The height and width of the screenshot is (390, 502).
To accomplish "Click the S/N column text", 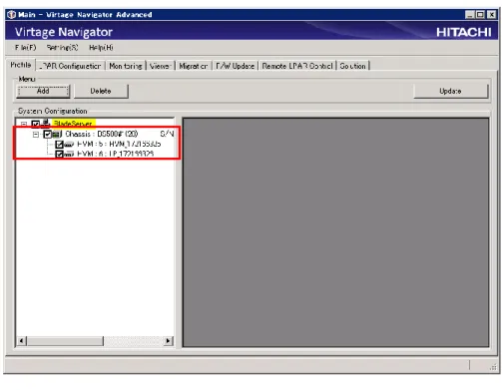I will 167,134.
